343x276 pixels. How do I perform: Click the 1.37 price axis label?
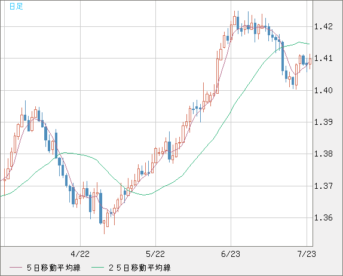pos(323,186)
